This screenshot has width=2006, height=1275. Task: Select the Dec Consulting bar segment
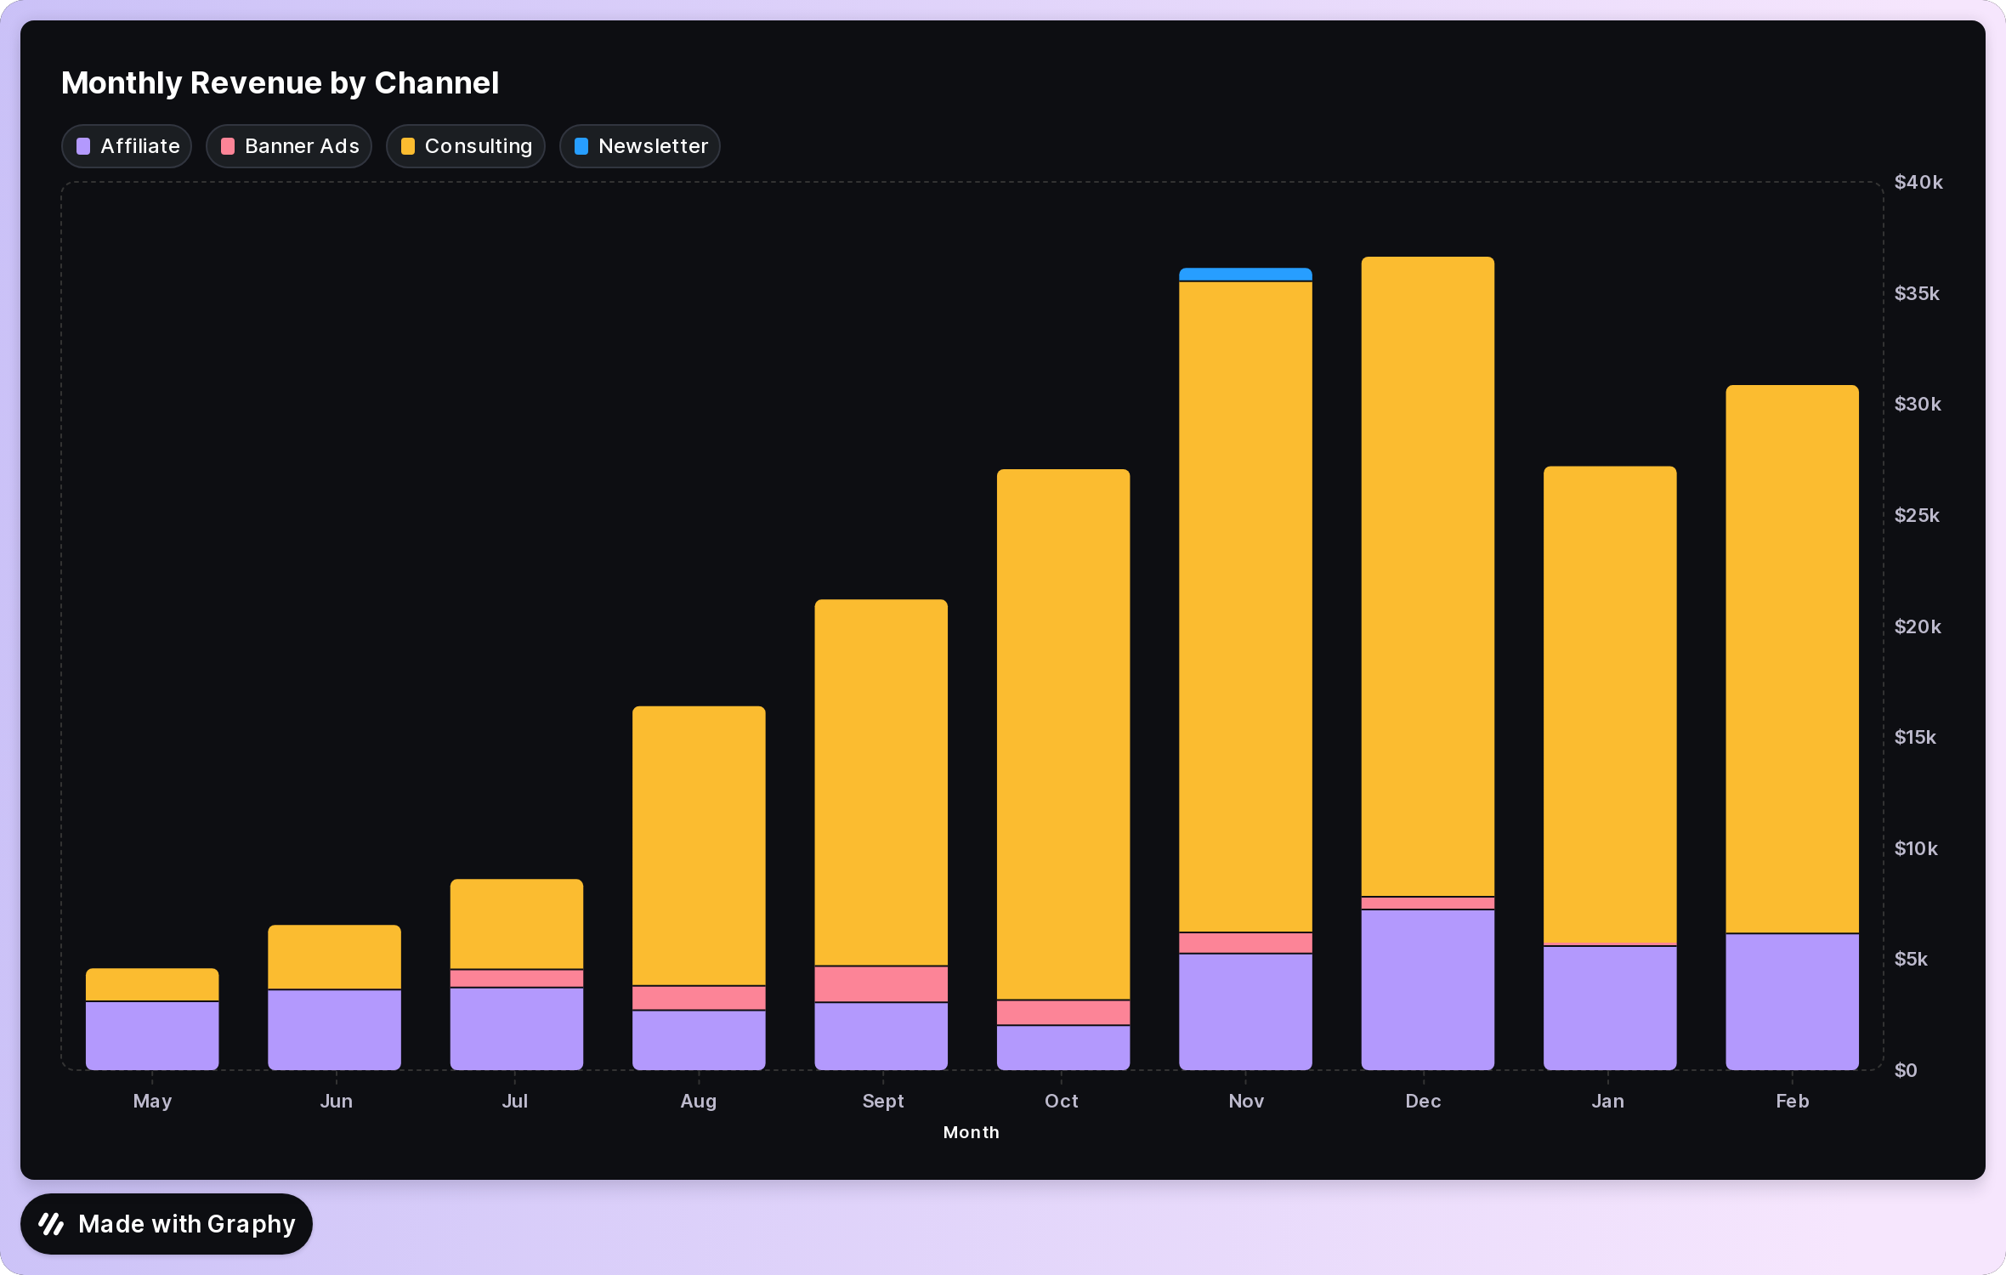point(1427,576)
